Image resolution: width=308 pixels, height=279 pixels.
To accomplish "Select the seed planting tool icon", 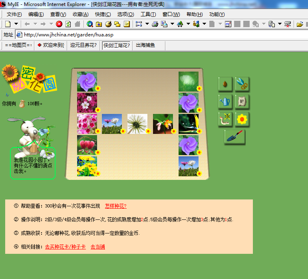I will [x=225, y=84].
